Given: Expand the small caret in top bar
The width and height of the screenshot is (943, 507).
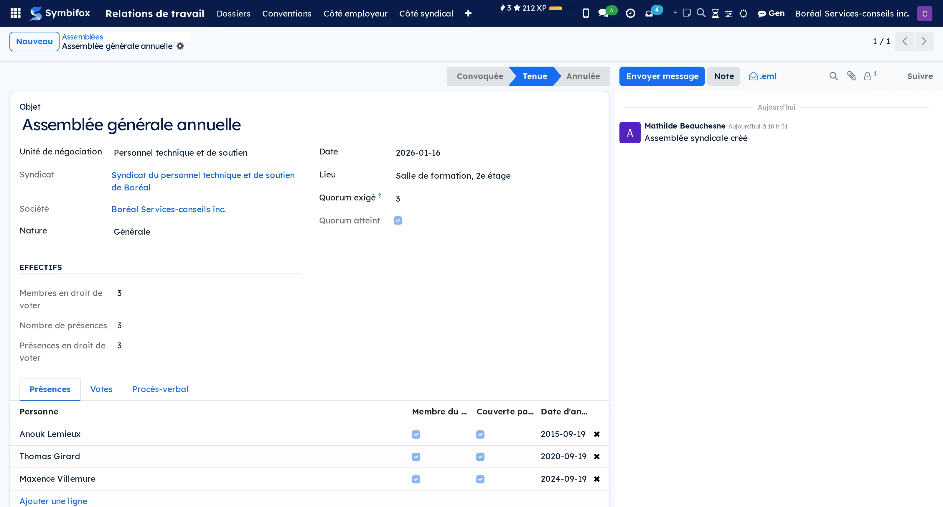Looking at the screenshot, I should tap(675, 13).
